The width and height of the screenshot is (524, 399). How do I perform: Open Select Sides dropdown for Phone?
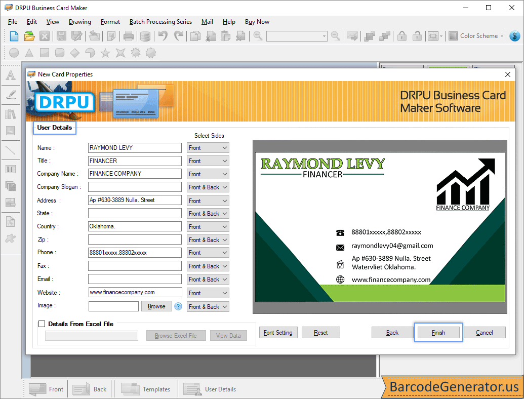click(x=208, y=253)
